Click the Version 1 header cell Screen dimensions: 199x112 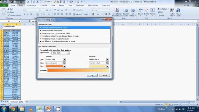click(x=7, y=31)
